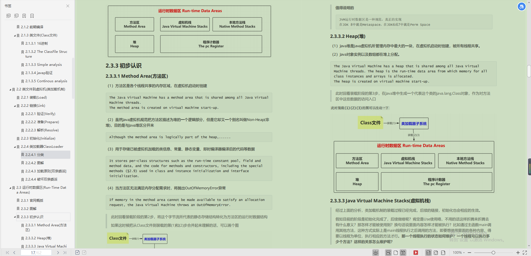Open bookmark 2.1.3.5 Continous analysis
The image size is (531, 256).
click(46, 81)
